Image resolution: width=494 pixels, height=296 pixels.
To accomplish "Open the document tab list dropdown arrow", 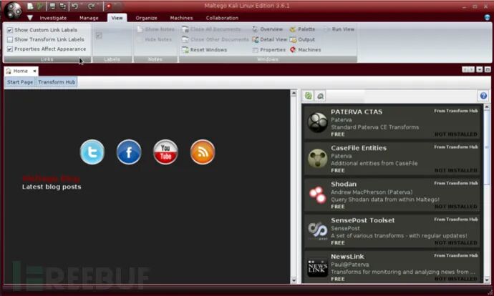I will click(479, 69).
